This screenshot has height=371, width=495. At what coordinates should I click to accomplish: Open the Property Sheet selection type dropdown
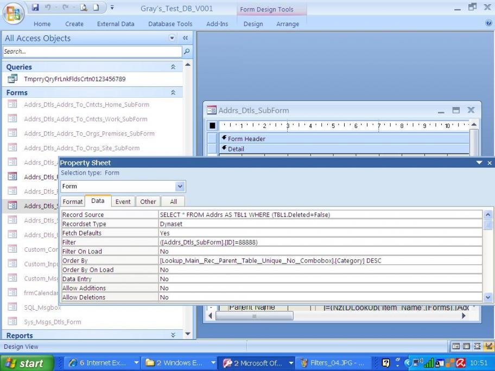pos(180,187)
